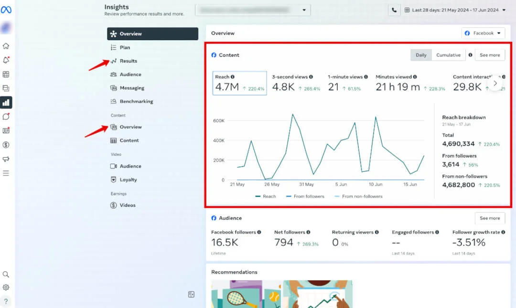Click info icon beside Net followers
The image size is (516, 308).
[308, 232]
